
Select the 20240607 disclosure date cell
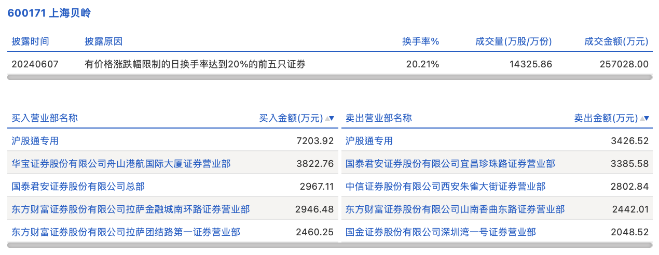[x=35, y=64]
